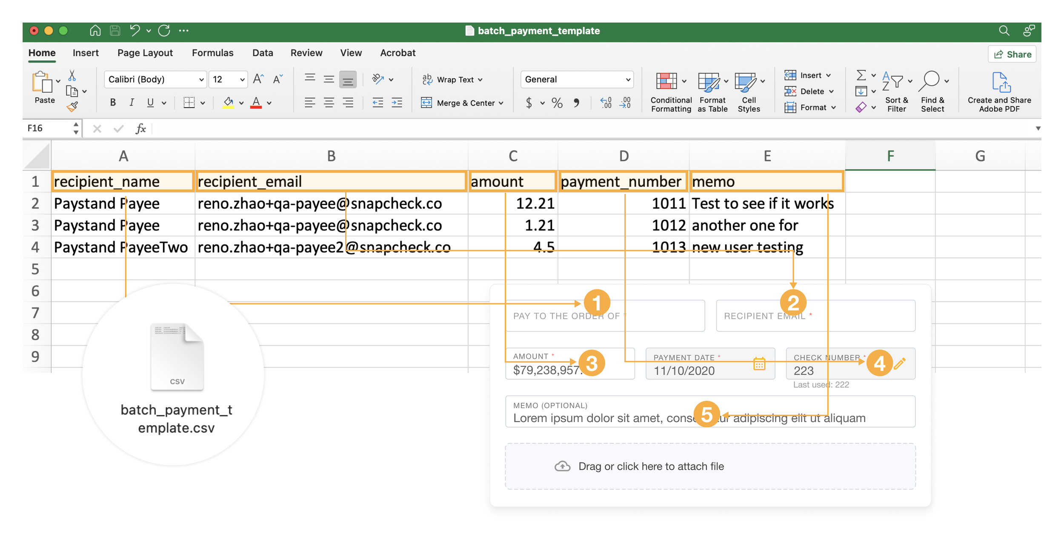Switch to the Formulas tab
The width and height of the screenshot is (1064, 545).
click(212, 53)
